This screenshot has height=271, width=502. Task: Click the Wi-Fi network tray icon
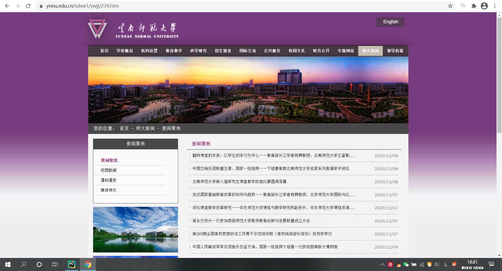(422, 265)
